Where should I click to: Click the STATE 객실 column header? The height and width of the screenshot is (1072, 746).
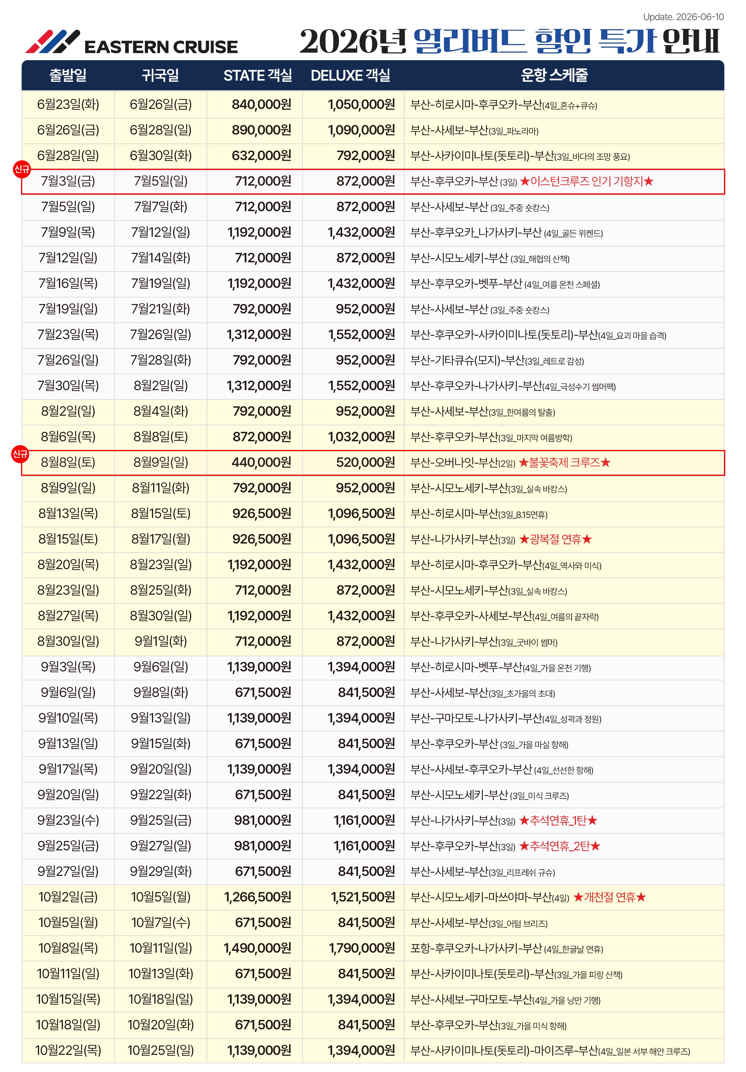coord(258,75)
